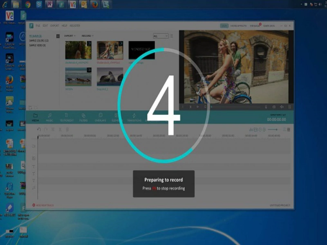The width and height of the screenshot is (327, 245).
Task: Click the Internet Explorer icon in taskbar
Action: coord(5,4)
